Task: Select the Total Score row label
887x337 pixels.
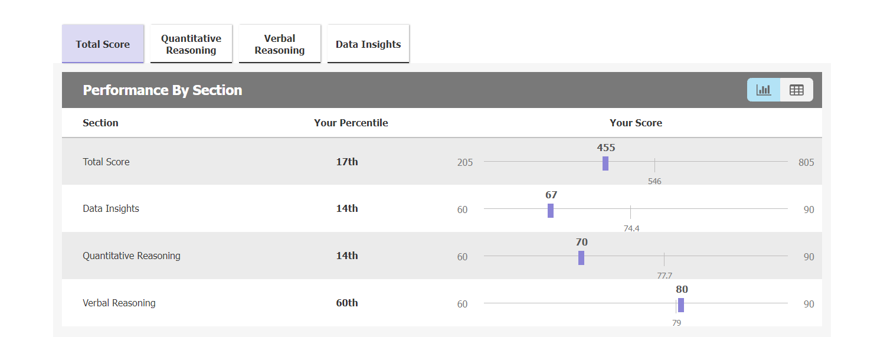Action: coord(106,162)
